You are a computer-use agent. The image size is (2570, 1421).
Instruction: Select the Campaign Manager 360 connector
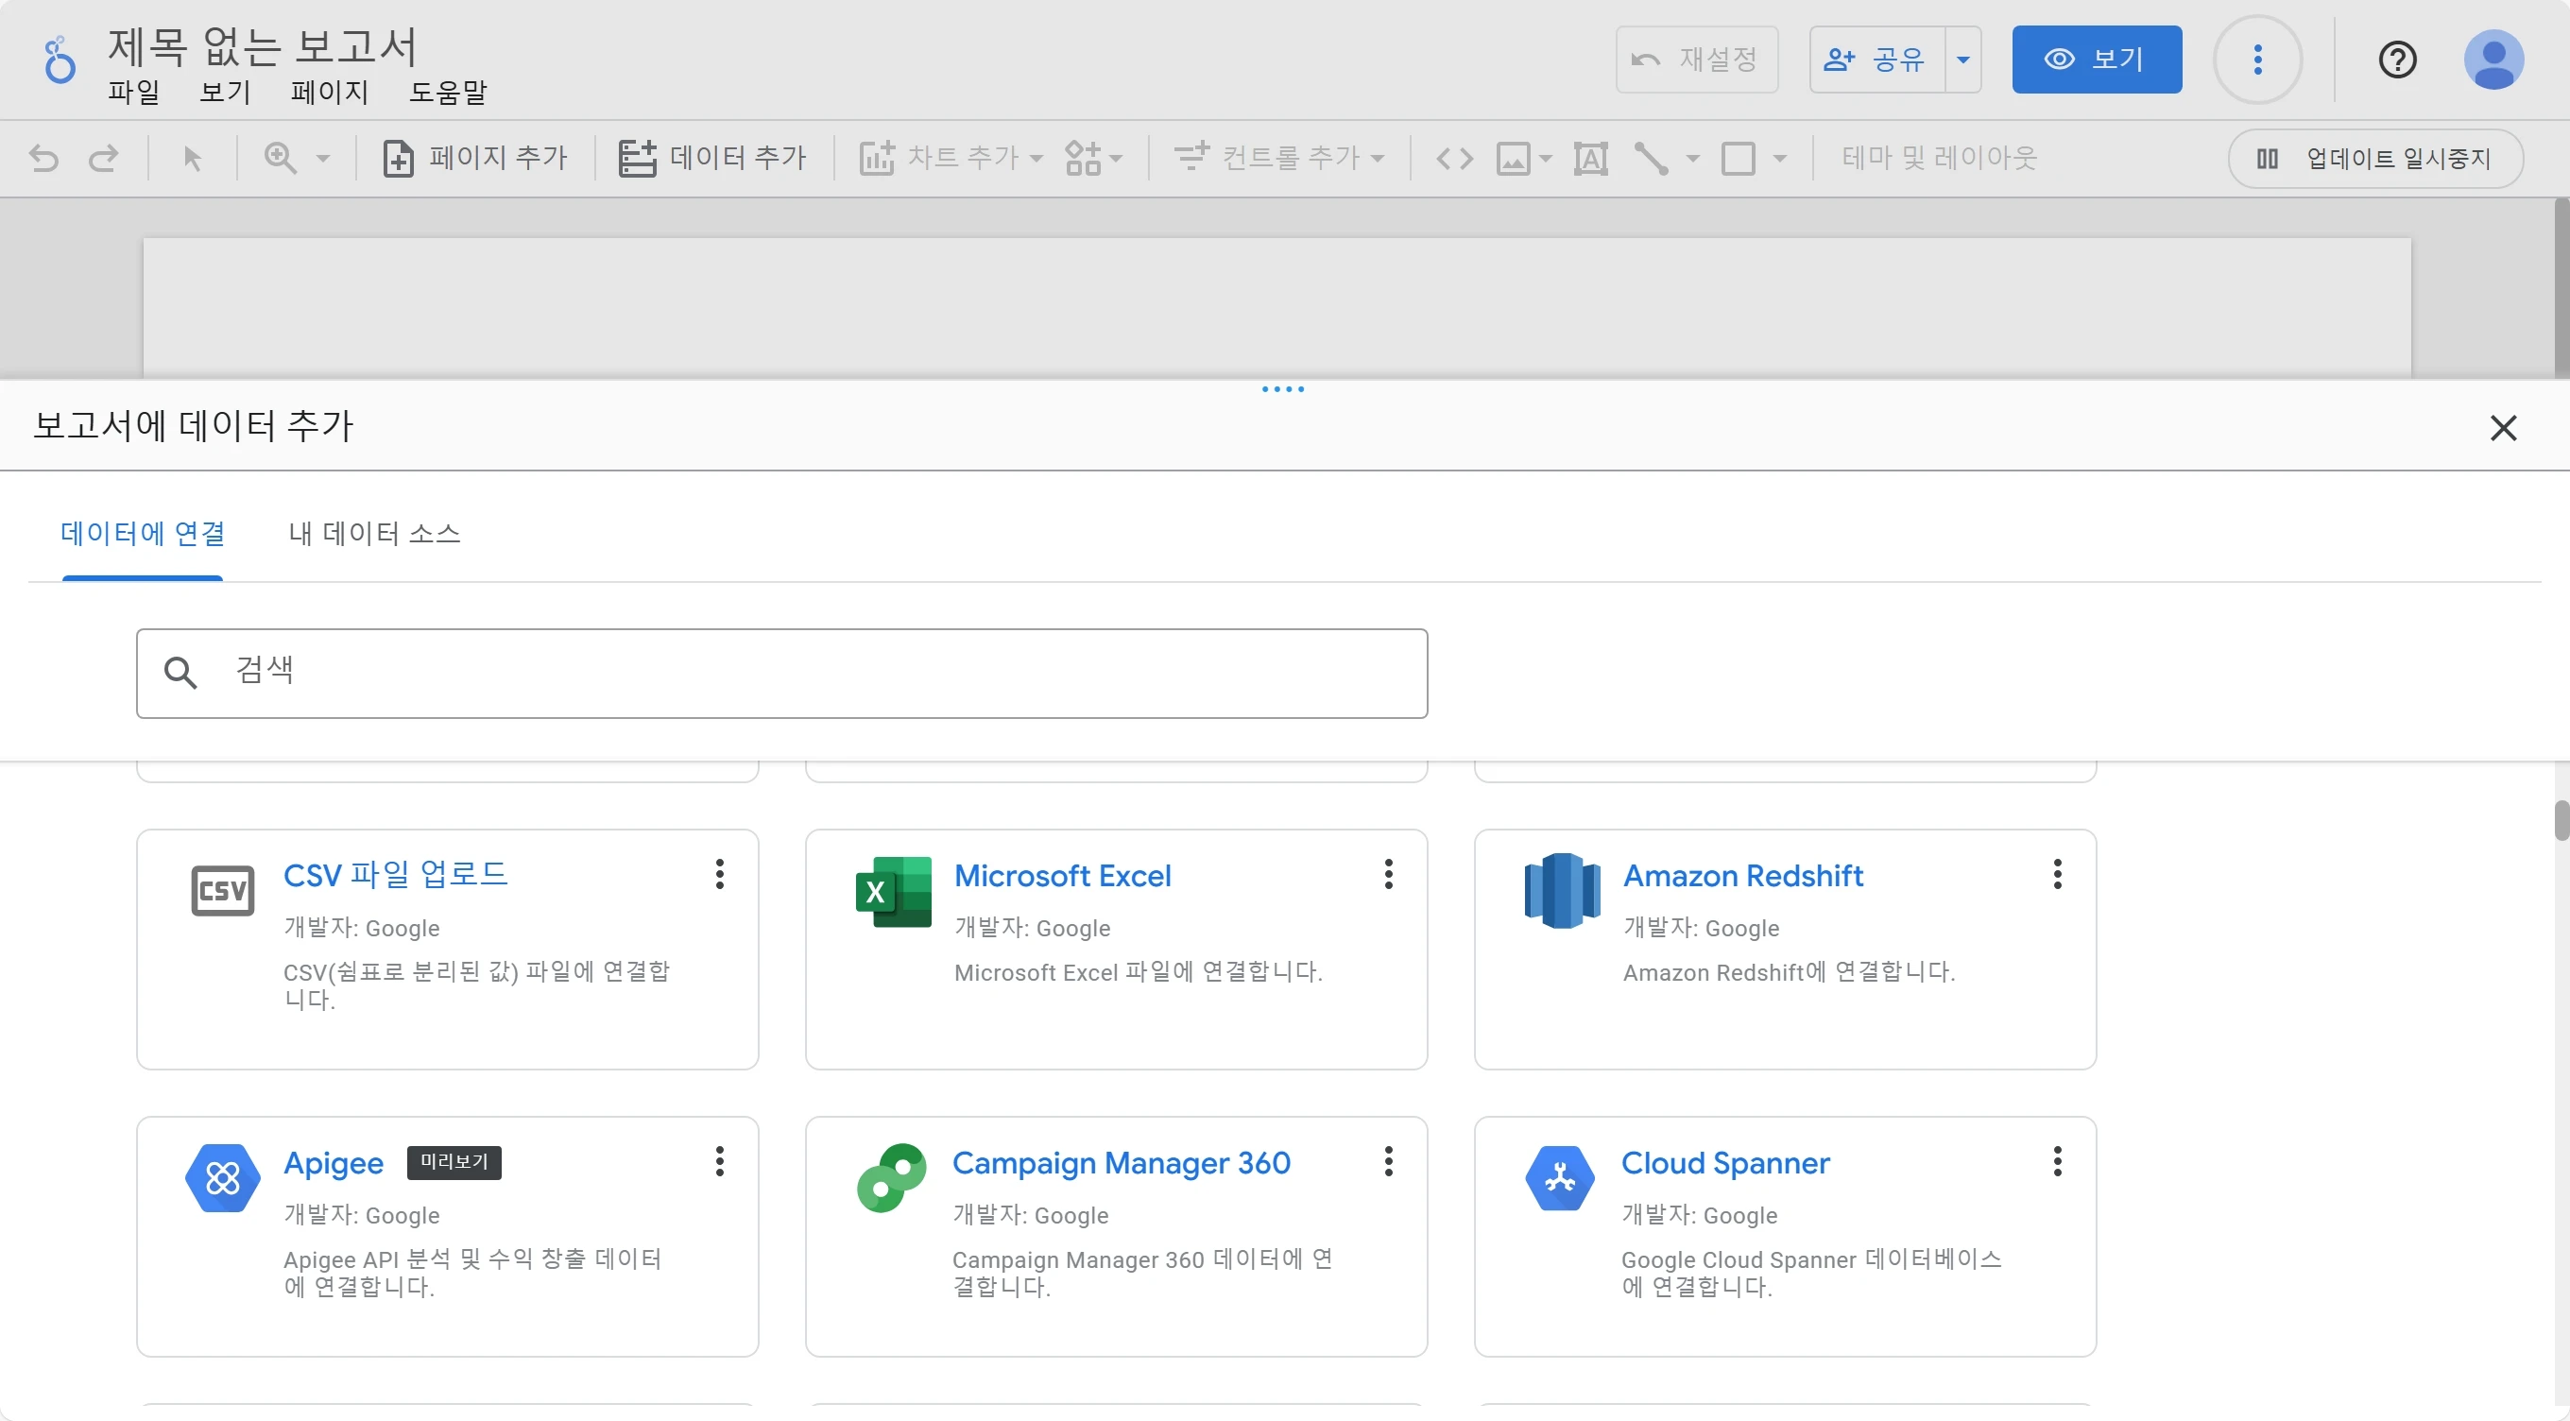[x=1115, y=1237]
